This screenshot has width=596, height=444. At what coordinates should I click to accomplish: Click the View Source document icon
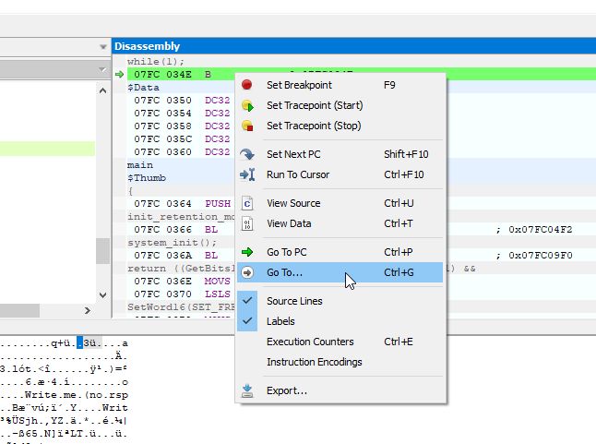[247, 203]
